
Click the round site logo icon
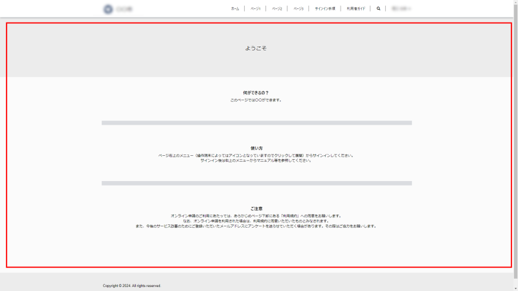tap(107, 9)
